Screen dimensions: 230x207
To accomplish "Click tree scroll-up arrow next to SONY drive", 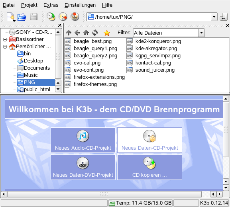I will (58, 32).
